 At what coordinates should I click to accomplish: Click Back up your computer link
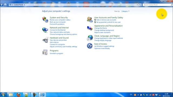pos(58,22)
